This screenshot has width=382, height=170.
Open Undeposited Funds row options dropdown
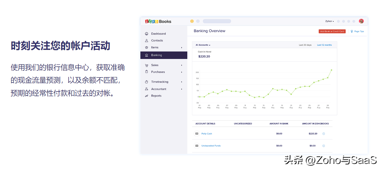point(324,146)
